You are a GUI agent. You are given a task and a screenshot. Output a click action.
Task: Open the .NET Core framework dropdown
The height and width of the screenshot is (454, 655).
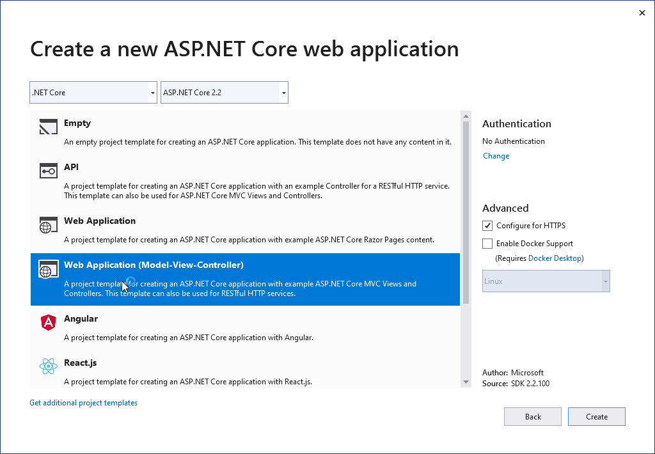[93, 92]
